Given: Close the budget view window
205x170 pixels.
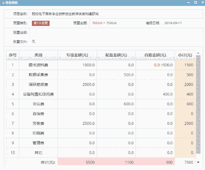Looking at the screenshot, I should (x=202, y=3).
